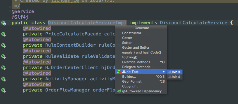This screenshot has width=238, height=104.
Task: Choose JUnit 3 from the submenu
Action: coord(175,72)
